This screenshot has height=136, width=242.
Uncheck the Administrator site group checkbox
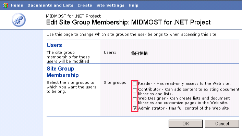point(135,108)
